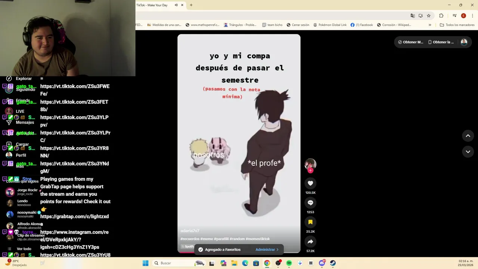Screen dimensions: 478x269
Task: Click Administrar in the favorites toast
Action: tap(267, 250)
